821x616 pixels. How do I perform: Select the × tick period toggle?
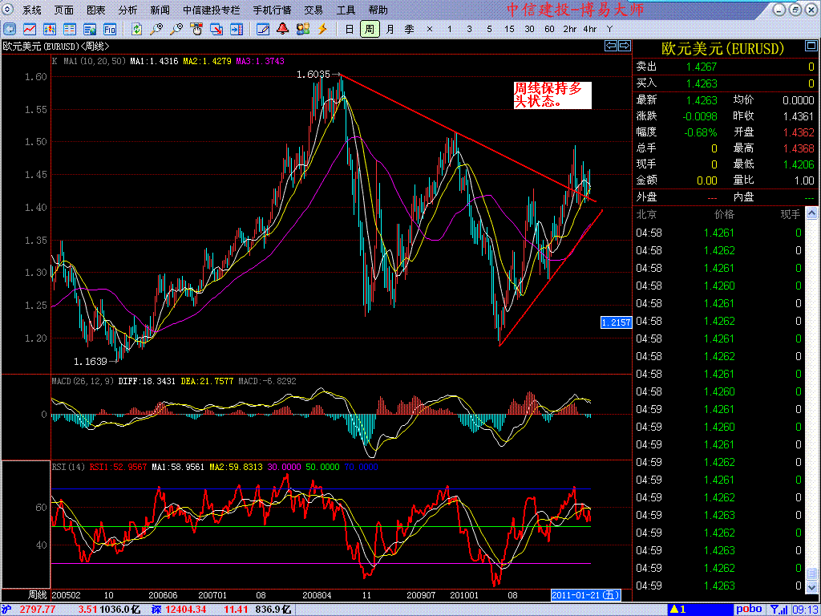pos(430,29)
